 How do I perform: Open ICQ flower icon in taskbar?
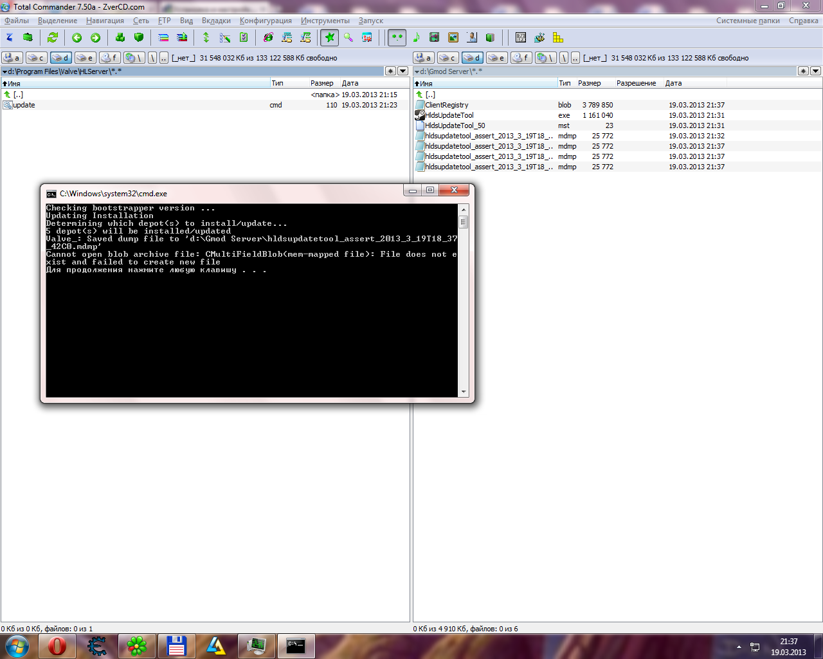pyautogui.click(x=137, y=646)
